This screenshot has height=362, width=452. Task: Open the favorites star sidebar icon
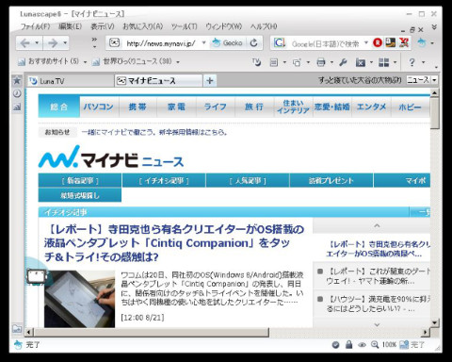(x=17, y=81)
